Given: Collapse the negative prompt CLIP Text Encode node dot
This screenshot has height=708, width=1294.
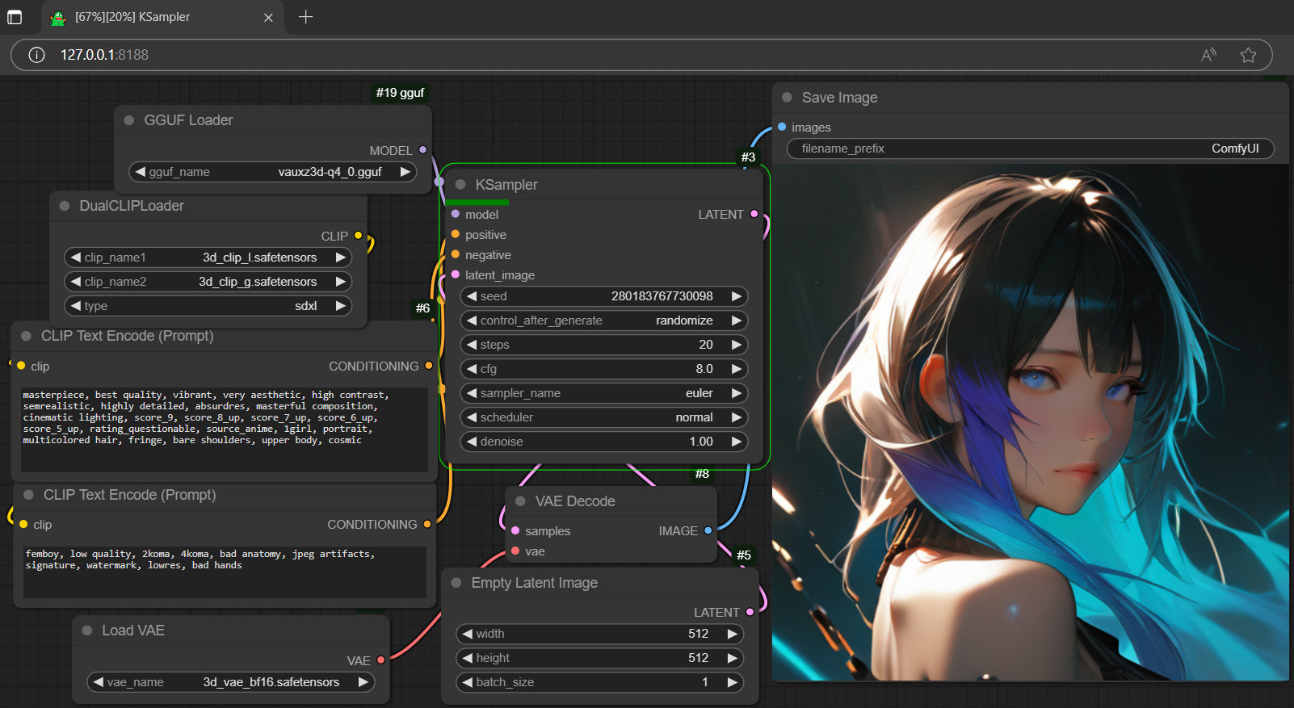Looking at the screenshot, I should click(x=28, y=495).
